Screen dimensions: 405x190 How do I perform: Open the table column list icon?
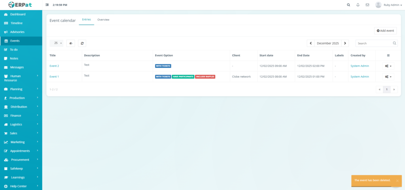click(x=388, y=56)
